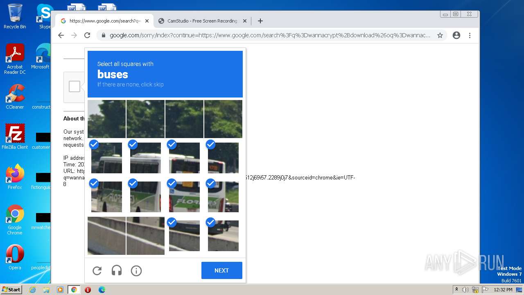Deselect bus tile in row two, second column
The height and width of the screenshot is (295, 524).
tap(145, 158)
